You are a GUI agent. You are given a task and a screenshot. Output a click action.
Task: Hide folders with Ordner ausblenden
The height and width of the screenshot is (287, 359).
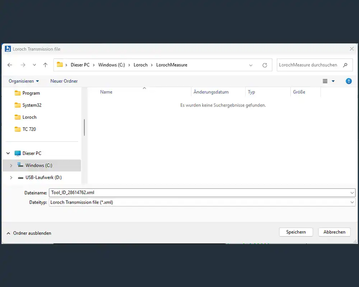(x=29, y=233)
